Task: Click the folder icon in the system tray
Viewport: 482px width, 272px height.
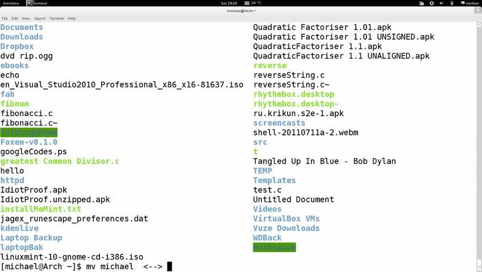Action: click(422, 3)
